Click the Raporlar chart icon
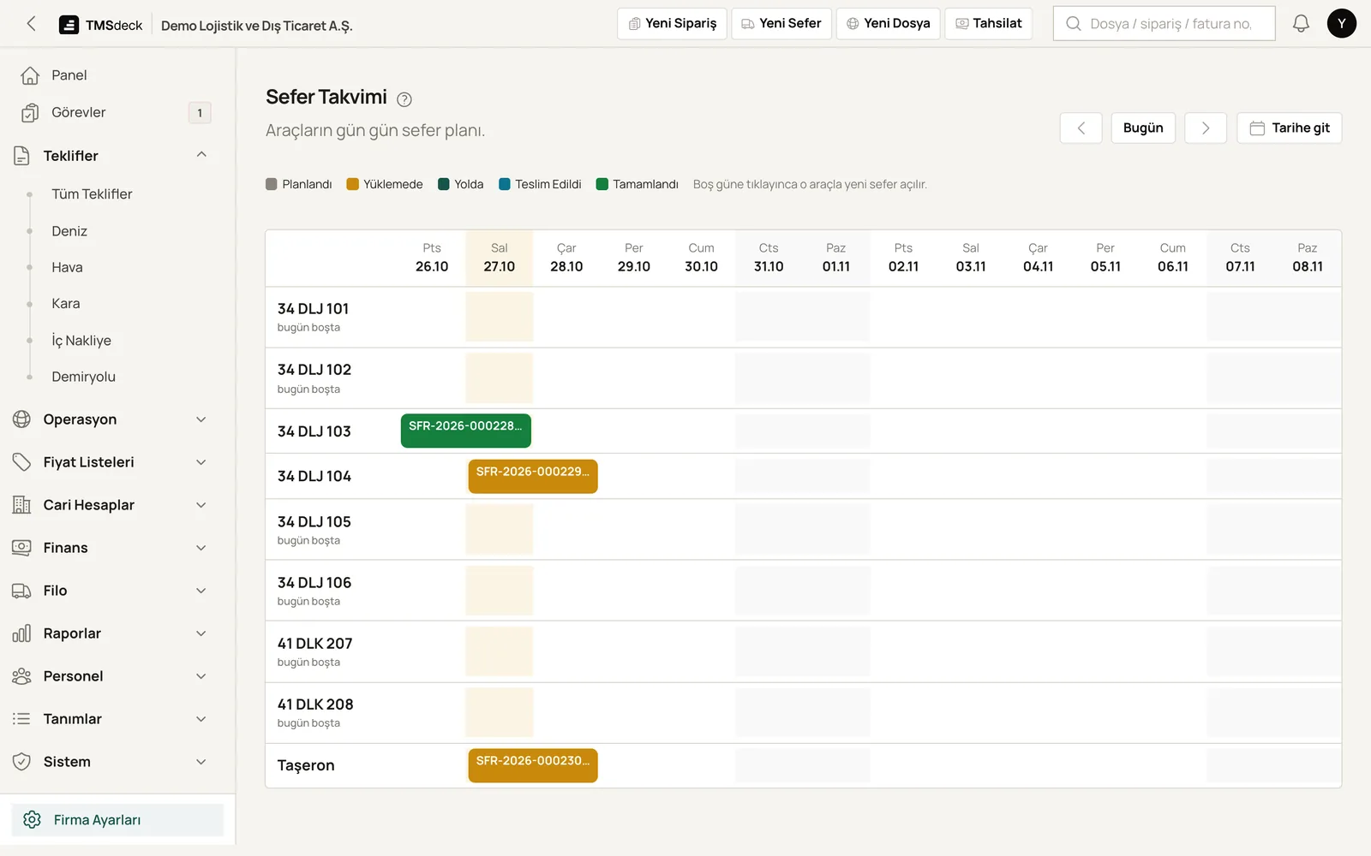The width and height of the screenshot is (1371, 856). pyautogui.click(x=21, y=633)
